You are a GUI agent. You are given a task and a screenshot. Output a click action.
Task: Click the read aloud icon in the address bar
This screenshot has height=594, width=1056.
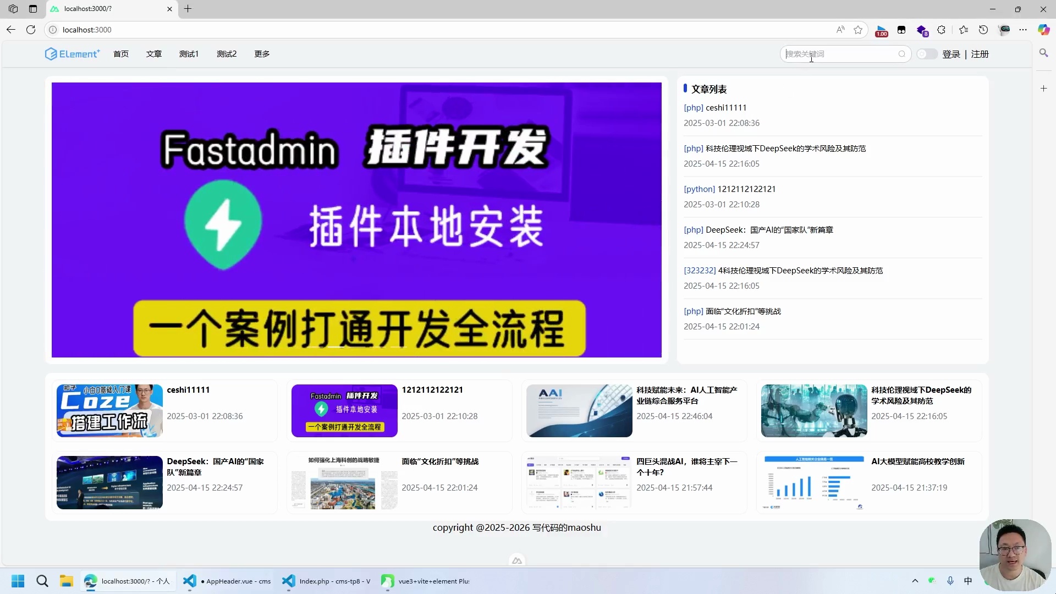[x=840, y=30]
